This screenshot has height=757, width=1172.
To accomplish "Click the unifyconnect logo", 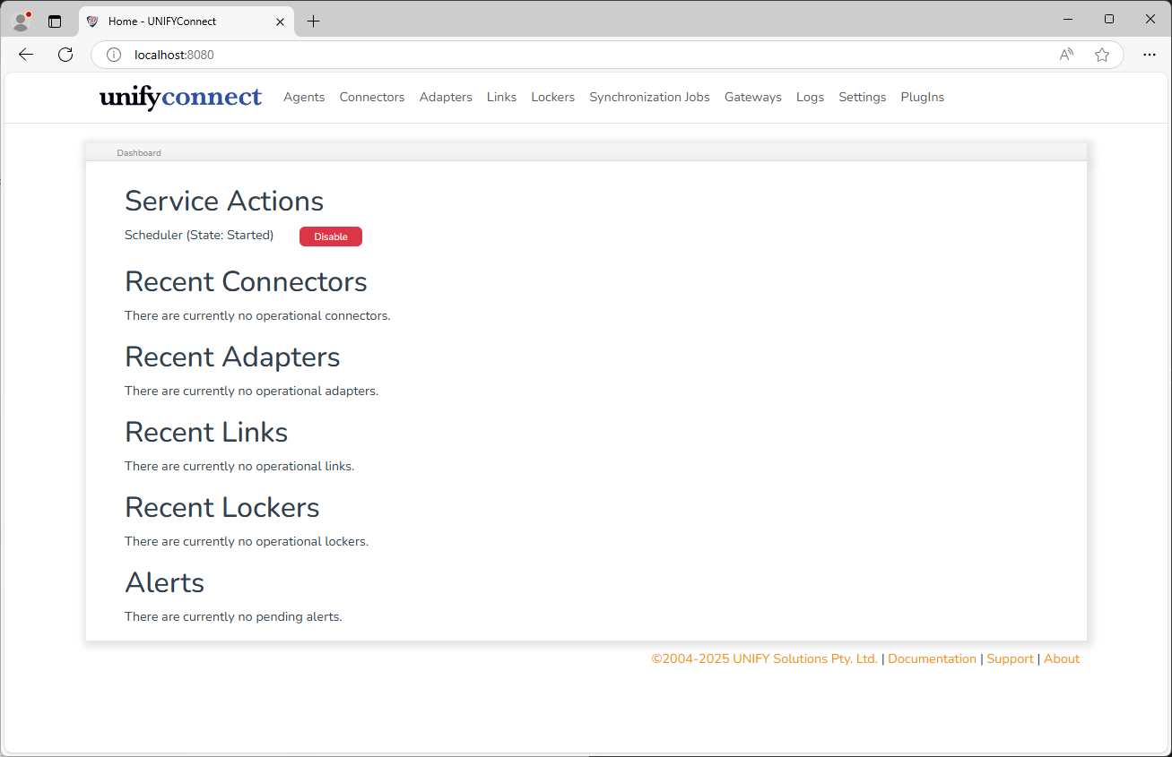I will point(180,97).
